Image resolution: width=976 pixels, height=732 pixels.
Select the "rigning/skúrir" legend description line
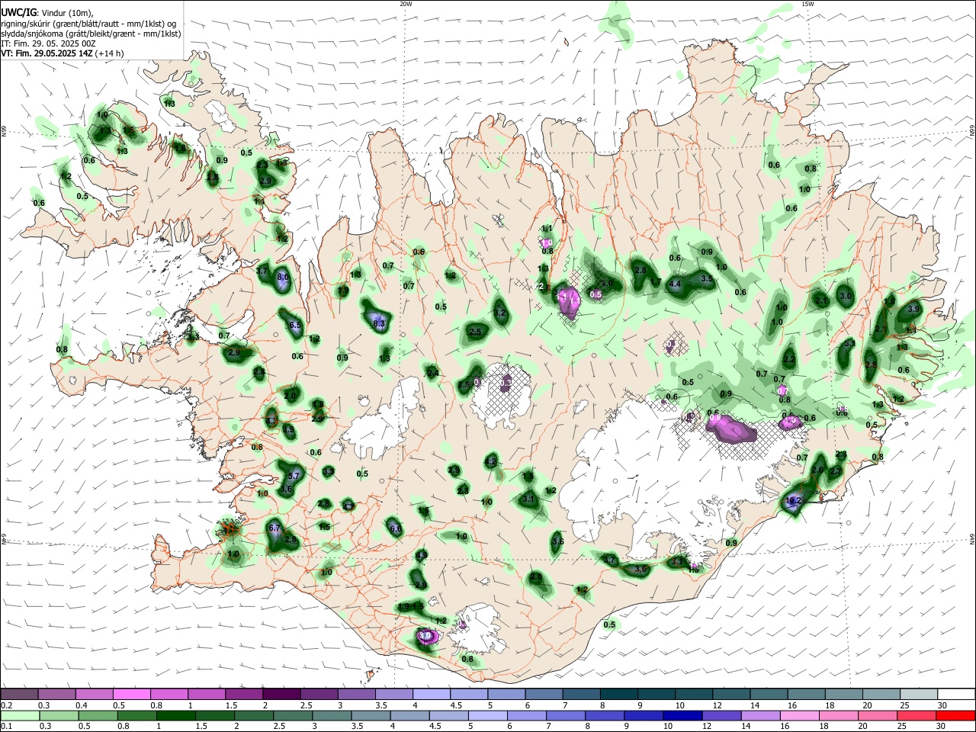[88, 24]
